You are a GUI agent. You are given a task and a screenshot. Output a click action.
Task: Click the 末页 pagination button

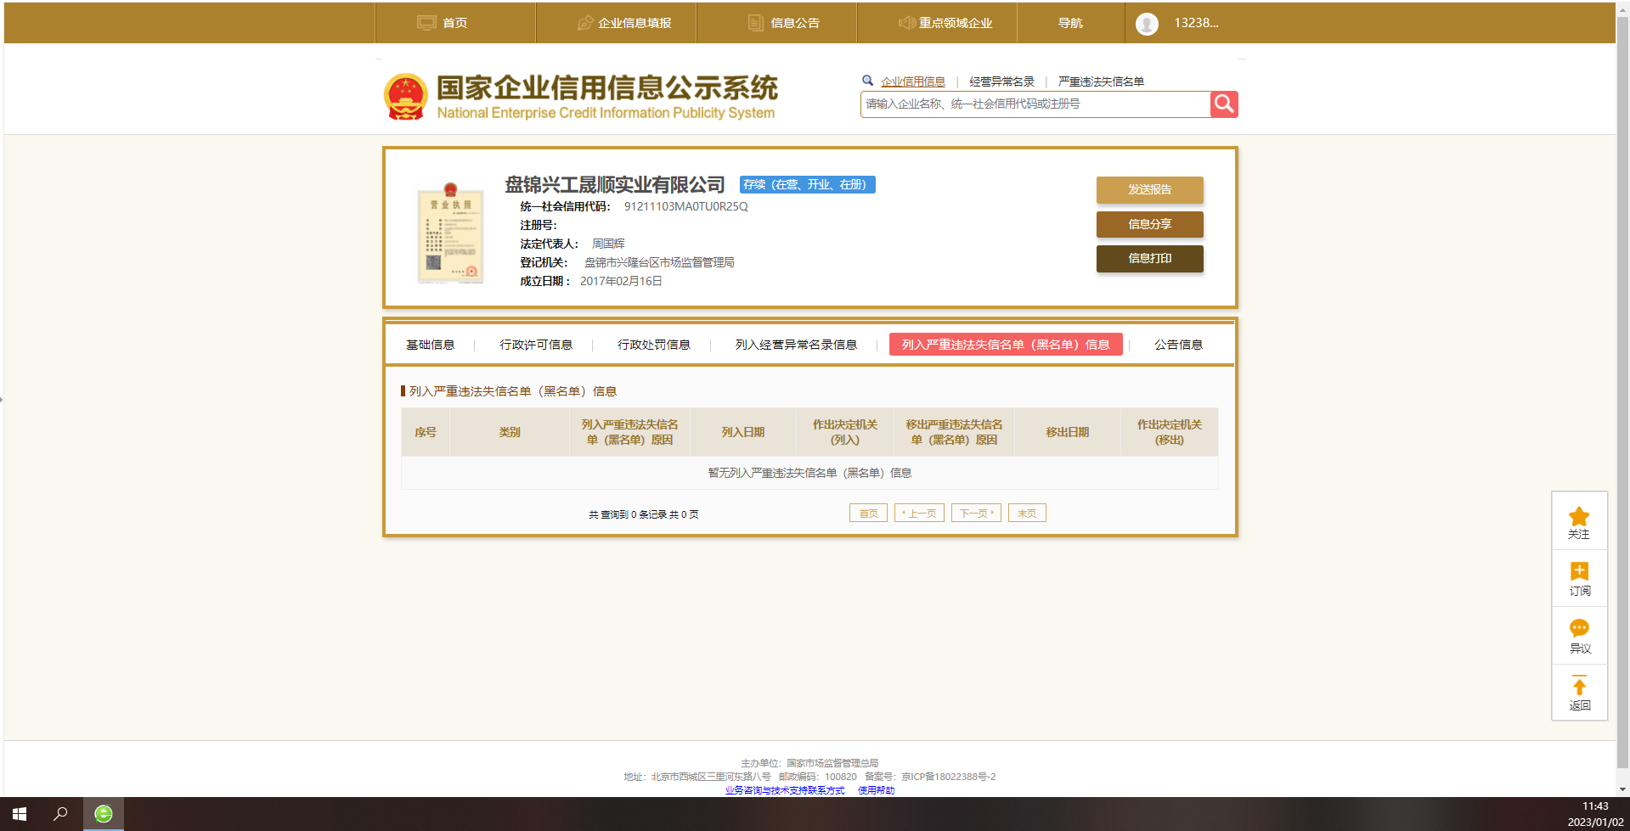[x=1027, y=513]
